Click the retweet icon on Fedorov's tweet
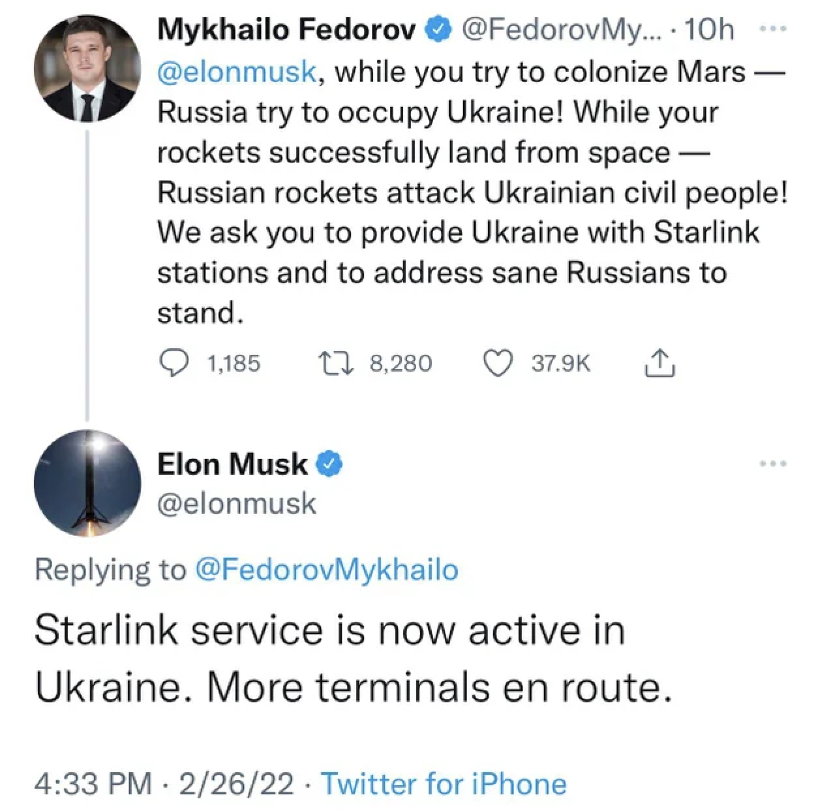The width and height of the screenshot is (818, 810). click(x=335, y=363)
